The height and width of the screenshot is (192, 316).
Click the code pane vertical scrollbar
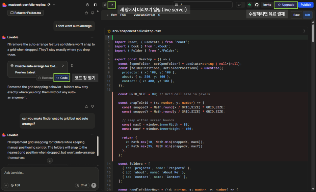313,33
